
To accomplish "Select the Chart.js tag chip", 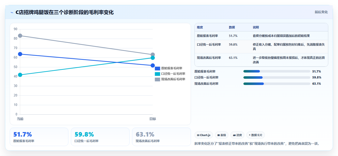I will pyautogui.click(x=204, y=135).
